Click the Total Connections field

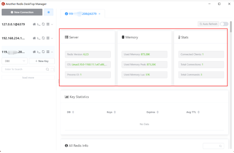coord(201,65)
